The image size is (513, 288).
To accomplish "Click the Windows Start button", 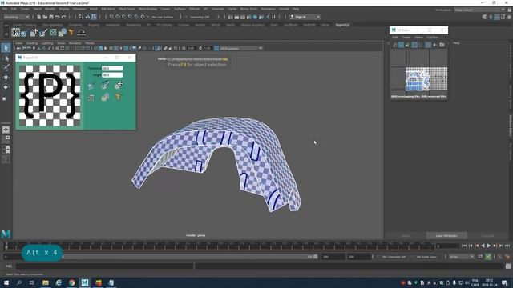I will coord(6,282).
